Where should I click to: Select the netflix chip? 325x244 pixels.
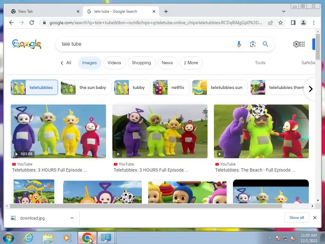tap(171, 87)
